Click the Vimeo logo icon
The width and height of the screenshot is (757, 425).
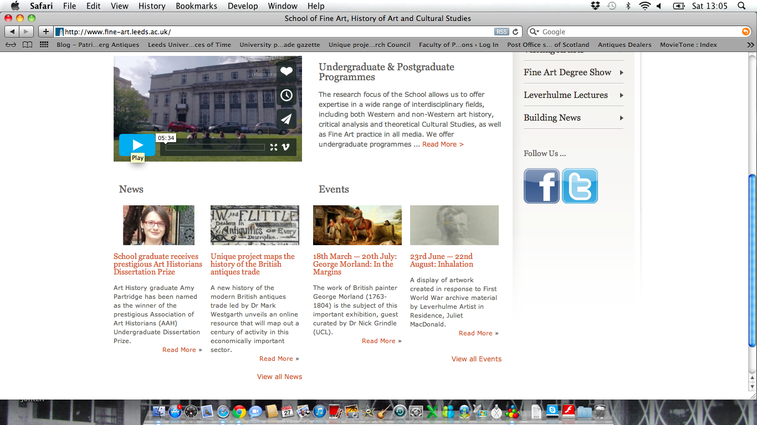coord(286,147)
